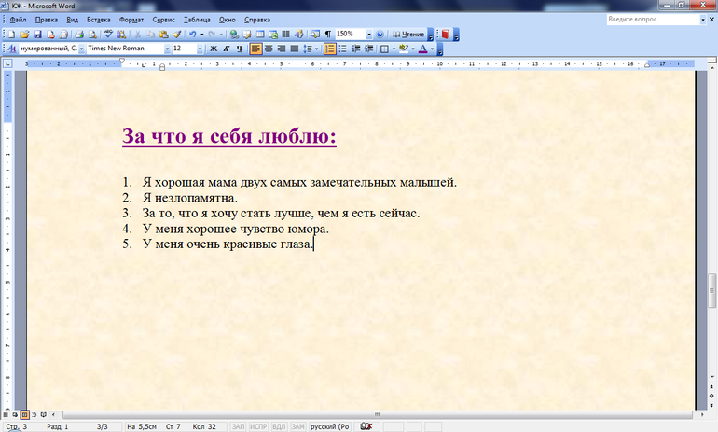Click the Save icon in the toolbar
This screenshot has width=718, height=432.
pos(38,34)
